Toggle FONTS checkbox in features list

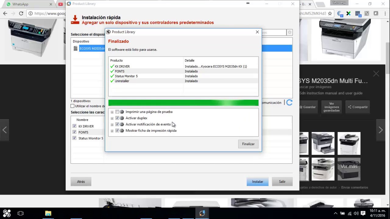point(74,132)
